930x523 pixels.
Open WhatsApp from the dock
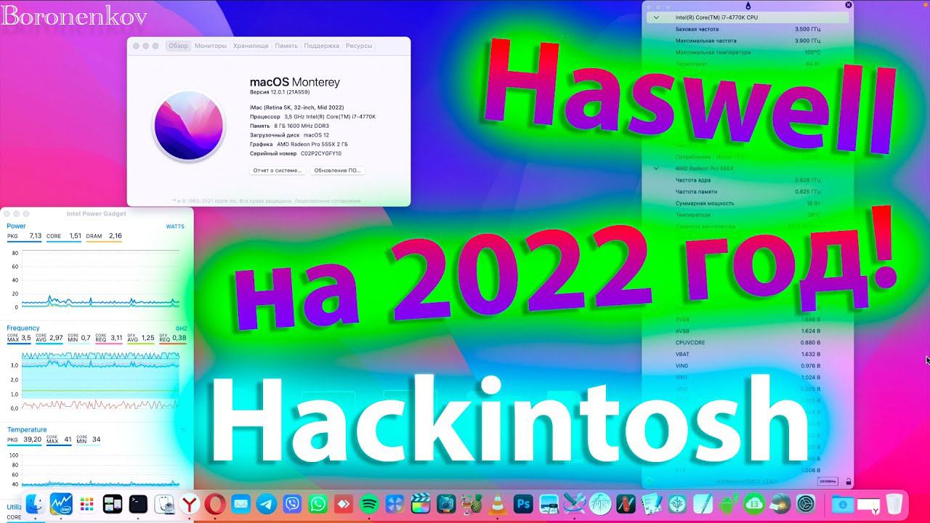318,504
